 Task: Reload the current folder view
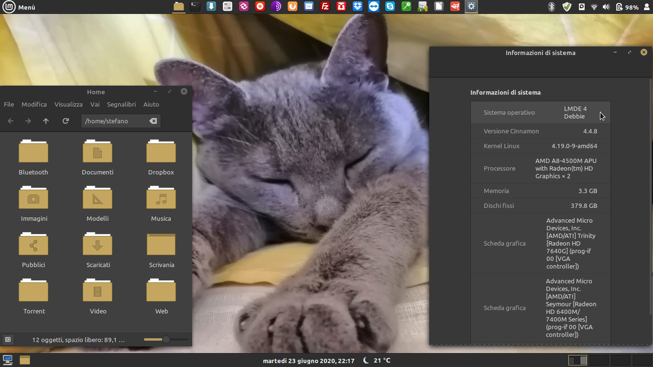[x=65, y=121]
